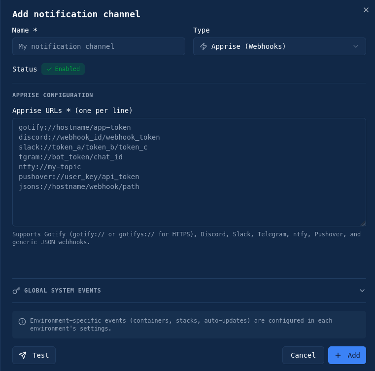Click the Add button
The width and height of the screenshot is (375, 371).
(x=347, y=355)
